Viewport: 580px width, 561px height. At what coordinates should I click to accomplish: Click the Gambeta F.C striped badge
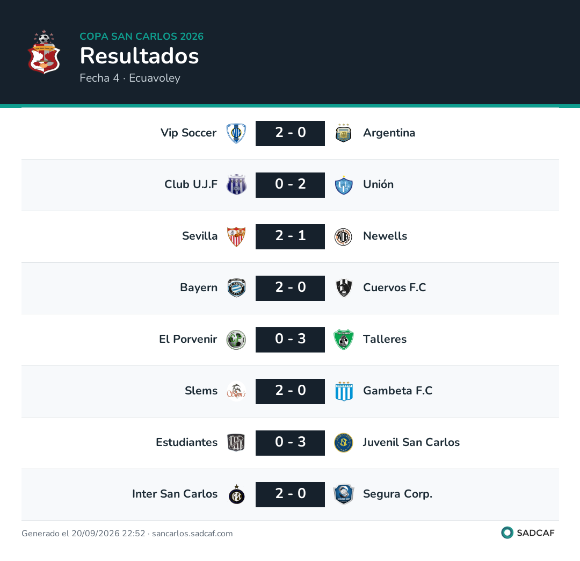pyautogui.click(x=344, y=391)
